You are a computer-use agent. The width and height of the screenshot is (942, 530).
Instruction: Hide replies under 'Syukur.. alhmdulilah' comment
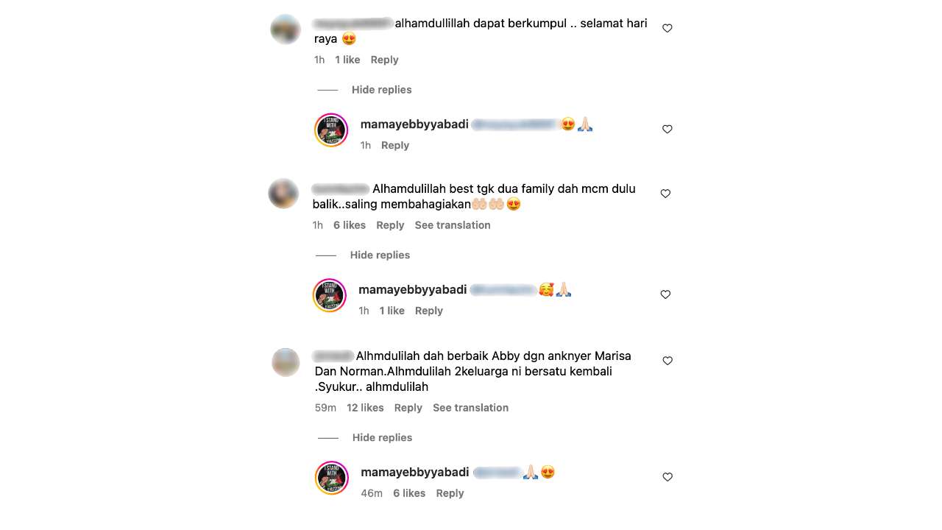point(382,437)
